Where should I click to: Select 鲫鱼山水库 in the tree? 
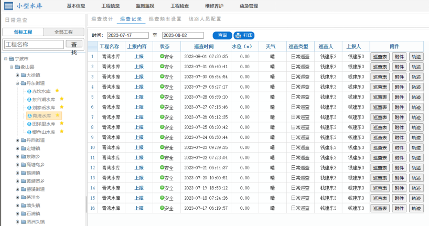coord(44,132)
